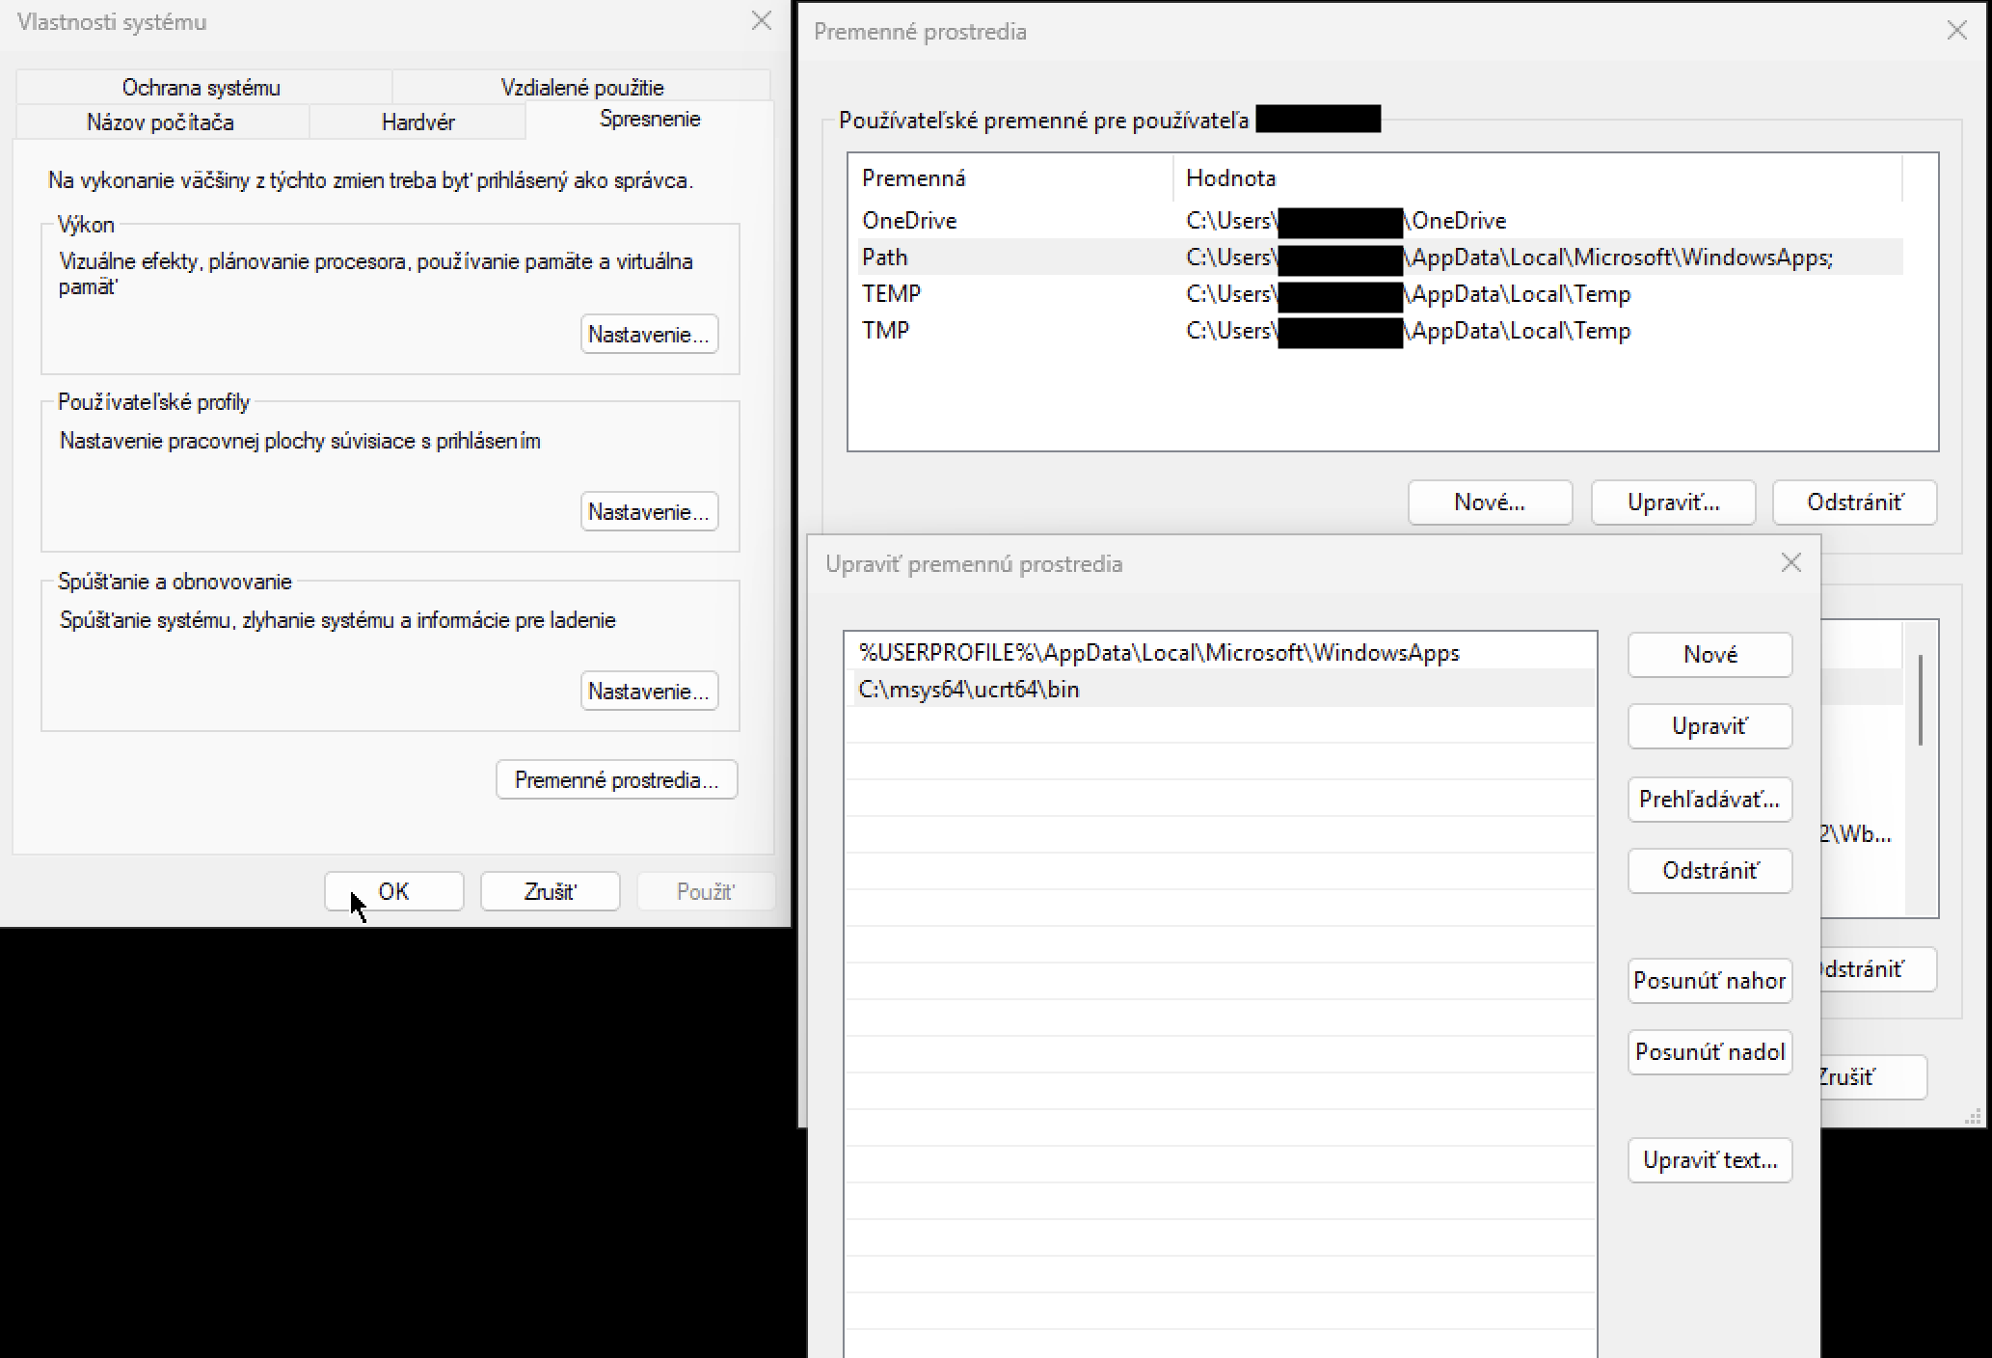The width and height of the screenshot is (1992, 1358).
Task: Click Odstrániť under user variables list
Action: [x=1854, y=502]
